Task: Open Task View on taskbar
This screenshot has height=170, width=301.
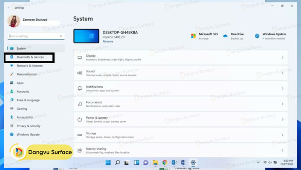Action: click(x=127, y=163)
